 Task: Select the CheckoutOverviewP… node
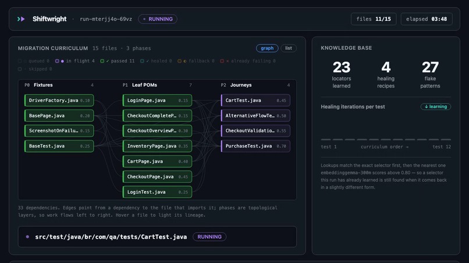point(157,131)
